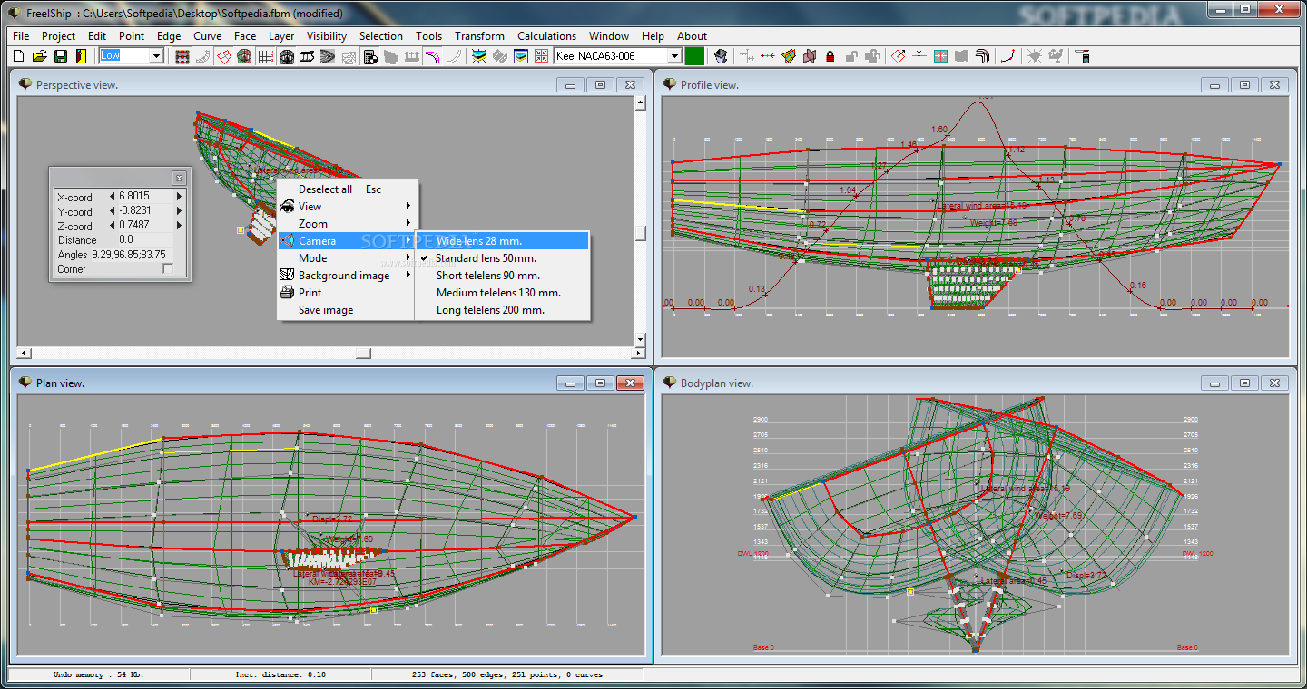Image resolution: width=1307 pixels, height=689 pixels.
Task: Toggle stations display icon in the toolbar
Action: tap(286, 56)
